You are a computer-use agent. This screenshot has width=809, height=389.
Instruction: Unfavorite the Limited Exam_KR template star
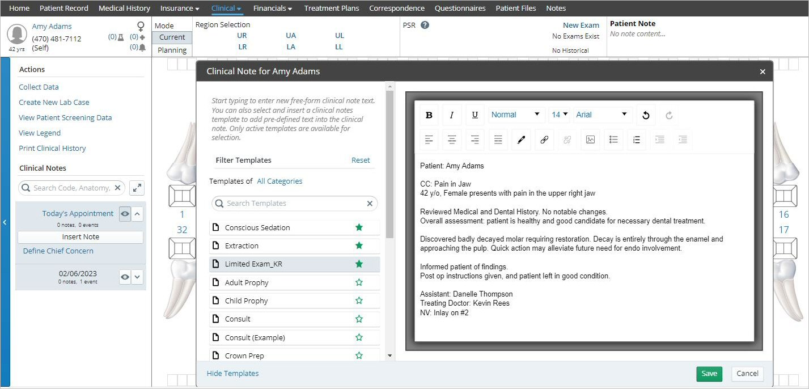[x=359, y=264]
